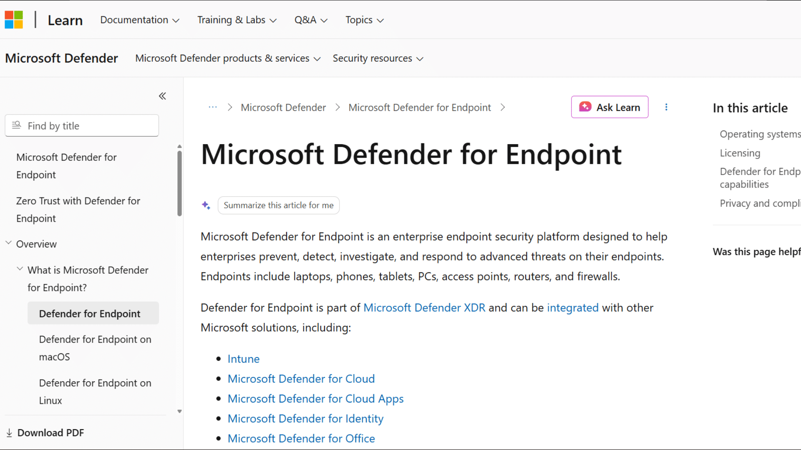Jump to Operating systems section
The height and width of the screenshot is (450, 801).
[760, 134]
